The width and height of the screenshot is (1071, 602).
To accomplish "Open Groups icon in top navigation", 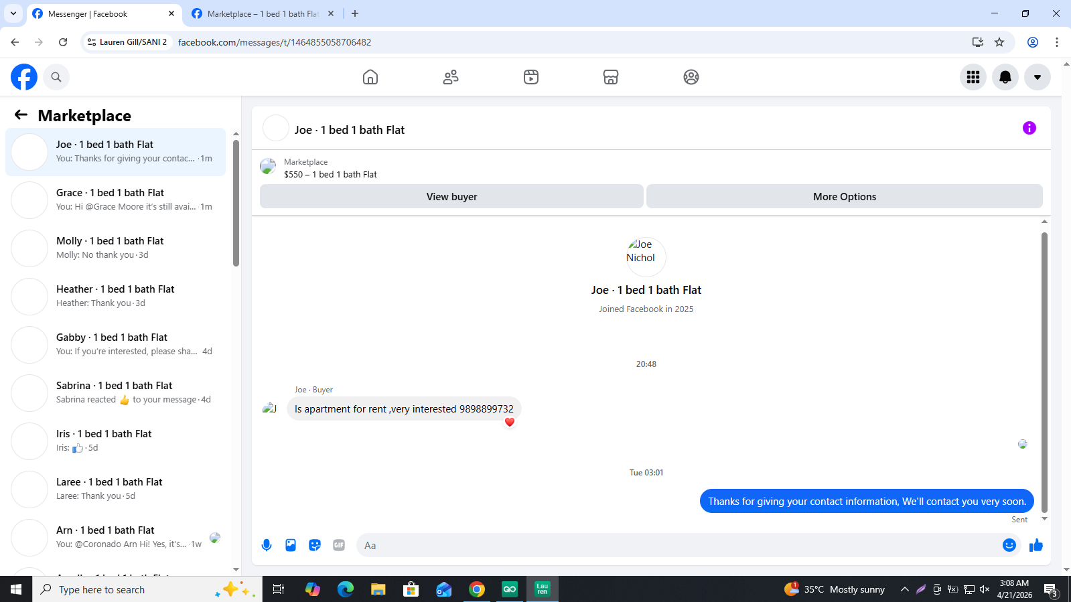I will click(691, 77).
